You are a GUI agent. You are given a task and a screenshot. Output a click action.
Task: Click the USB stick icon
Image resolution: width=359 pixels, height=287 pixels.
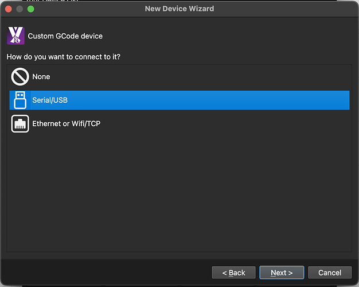click(20, 100)
